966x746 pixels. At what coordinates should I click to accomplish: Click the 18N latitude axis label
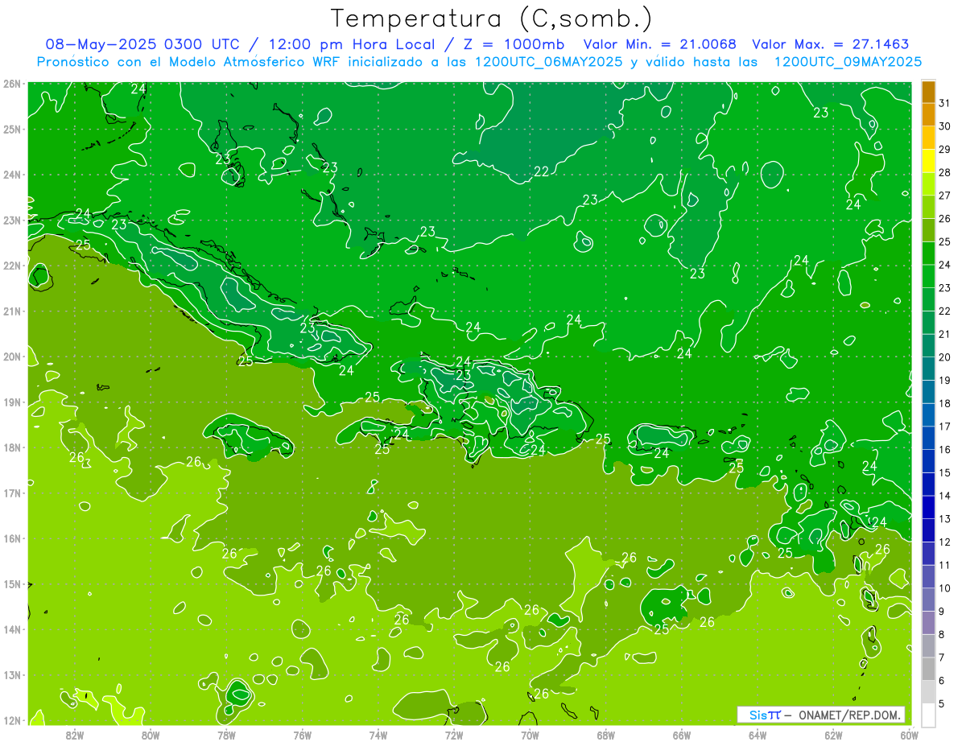pyautogui.click(x=12, y=447)
